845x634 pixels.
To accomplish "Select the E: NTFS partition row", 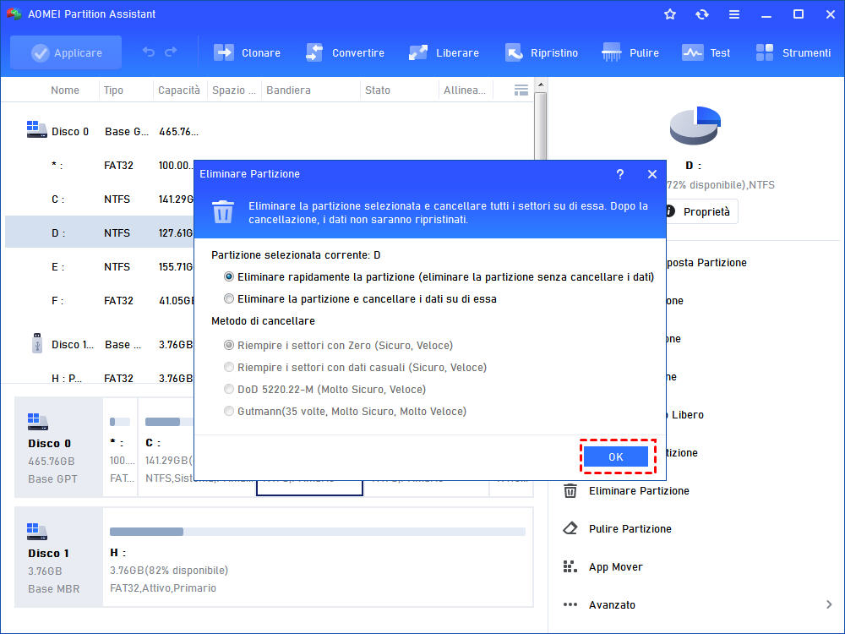I will coord(99,267).
